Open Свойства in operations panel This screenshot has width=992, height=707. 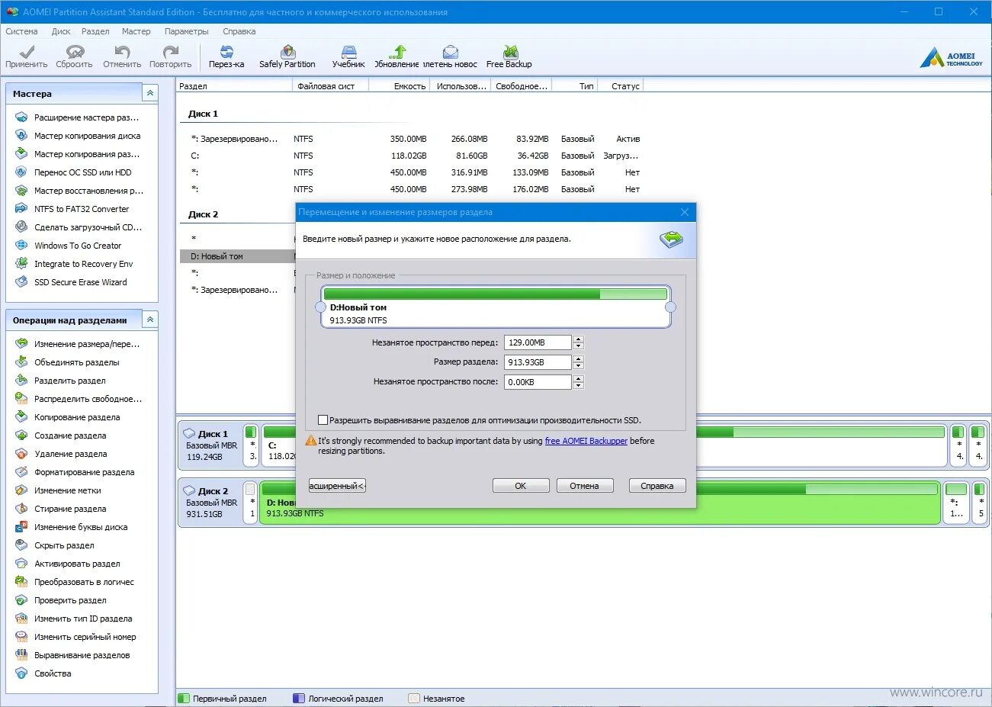click(53, 673)
